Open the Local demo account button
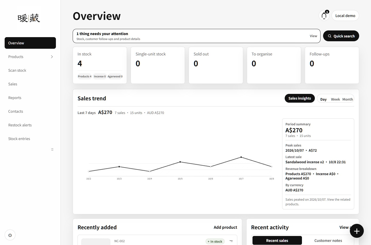371x245 pixels. (345, 15)
